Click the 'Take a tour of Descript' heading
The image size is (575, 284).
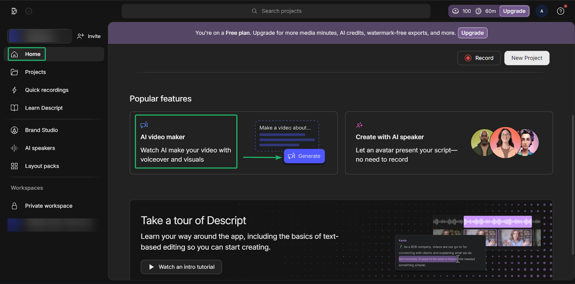[193, 220]
